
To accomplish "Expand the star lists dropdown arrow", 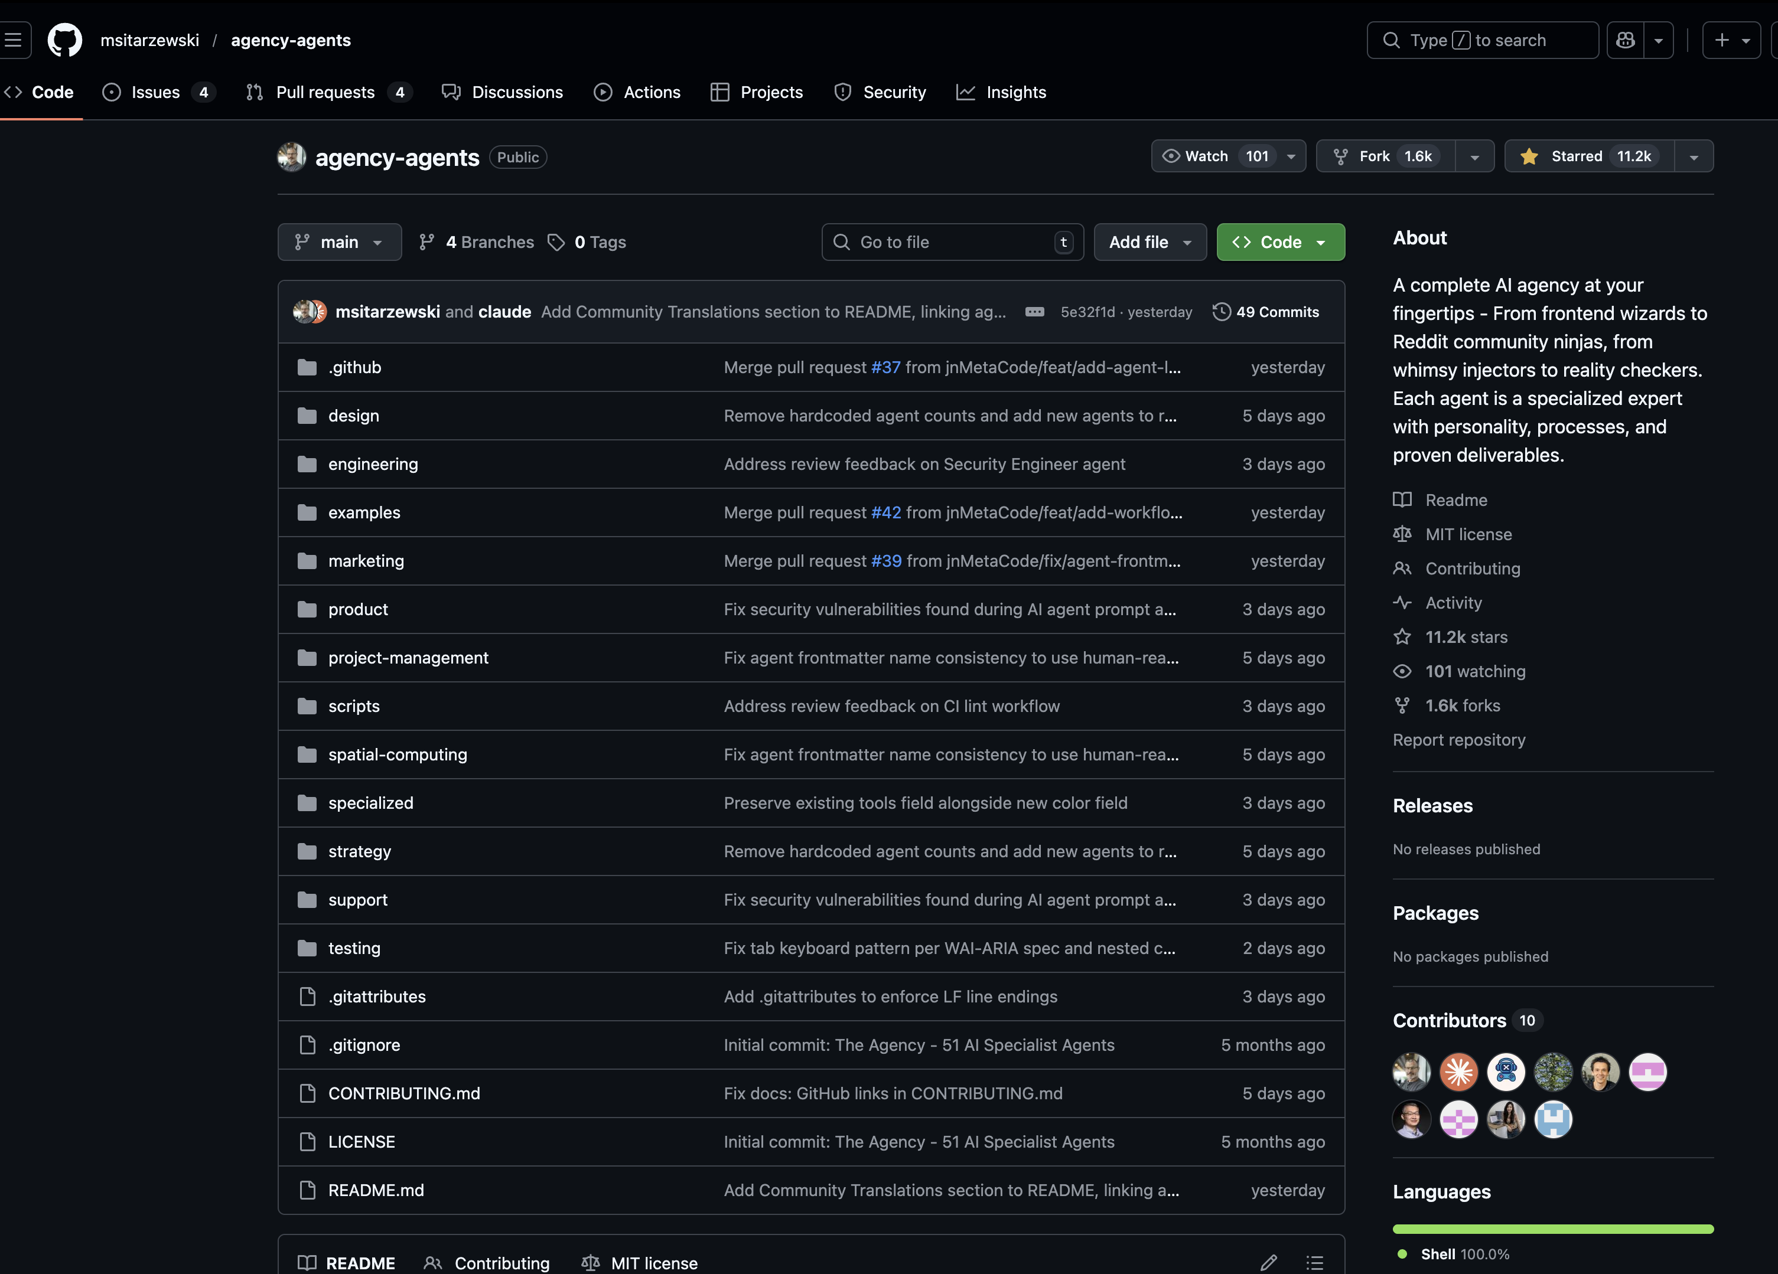I will [x=1694, y=156].
